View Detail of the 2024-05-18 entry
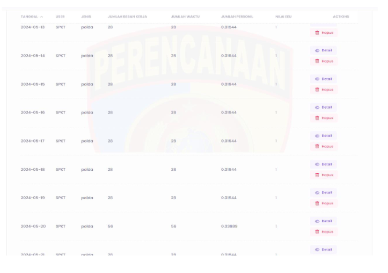The image size is (388, 273). coord(323,164)
